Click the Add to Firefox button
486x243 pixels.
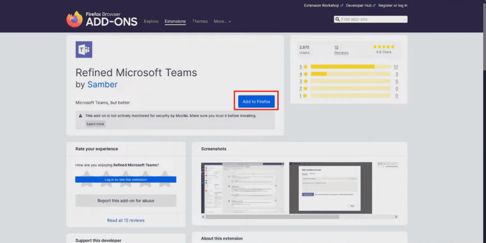(x=256, y=102)
